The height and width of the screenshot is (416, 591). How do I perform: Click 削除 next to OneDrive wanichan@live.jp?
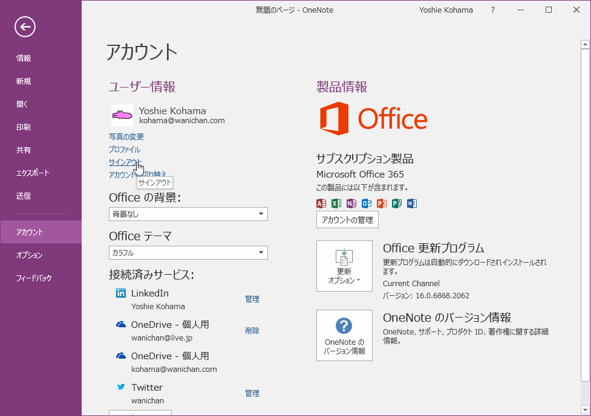point(252,331)
